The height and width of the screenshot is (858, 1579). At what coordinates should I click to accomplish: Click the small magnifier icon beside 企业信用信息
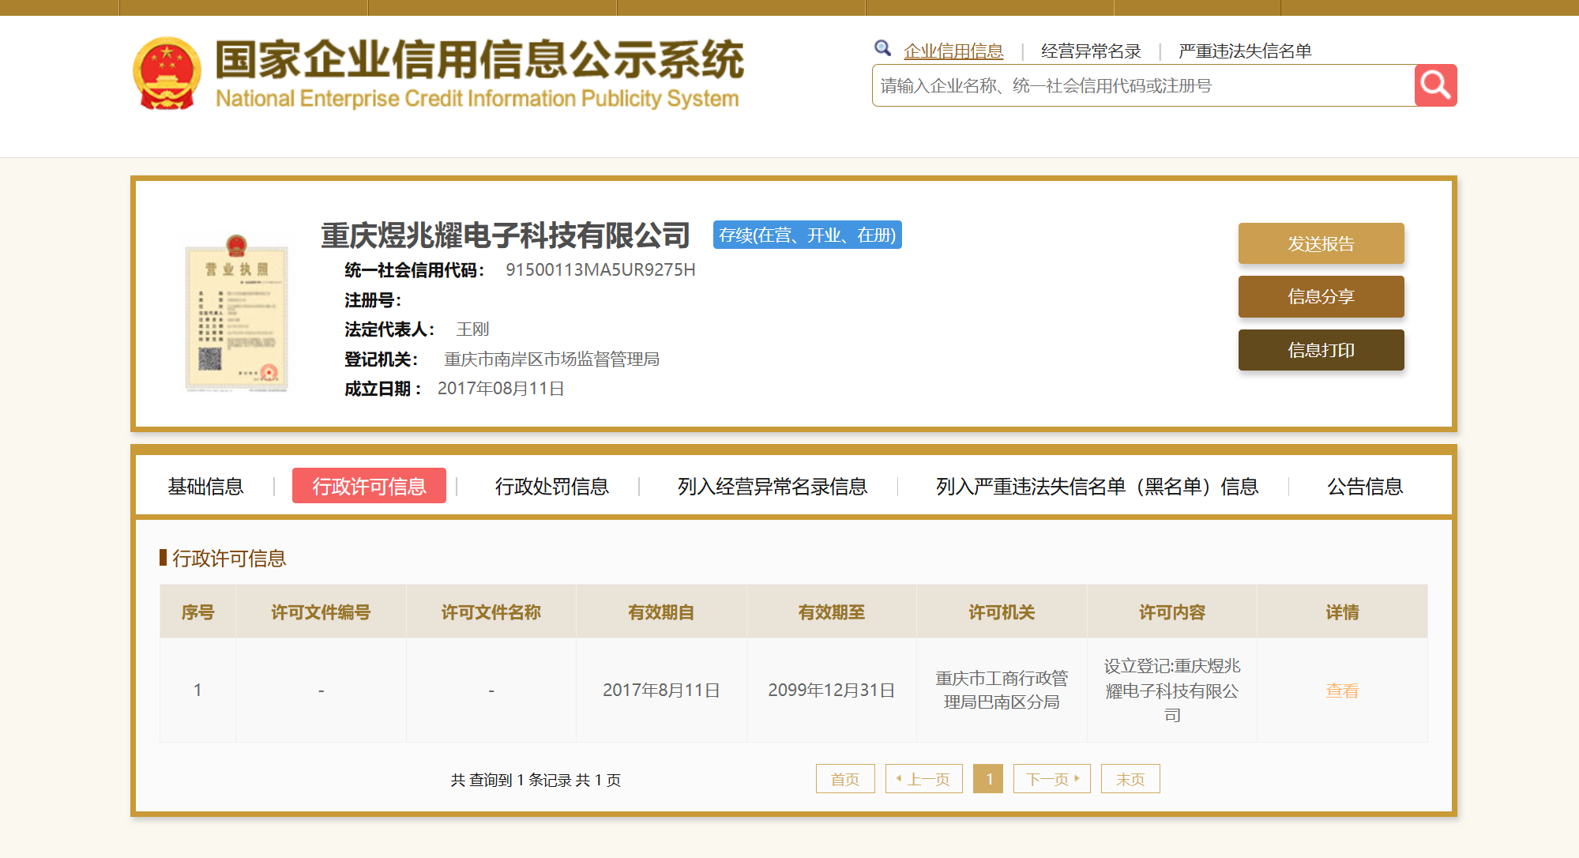[x=883, y=49]
